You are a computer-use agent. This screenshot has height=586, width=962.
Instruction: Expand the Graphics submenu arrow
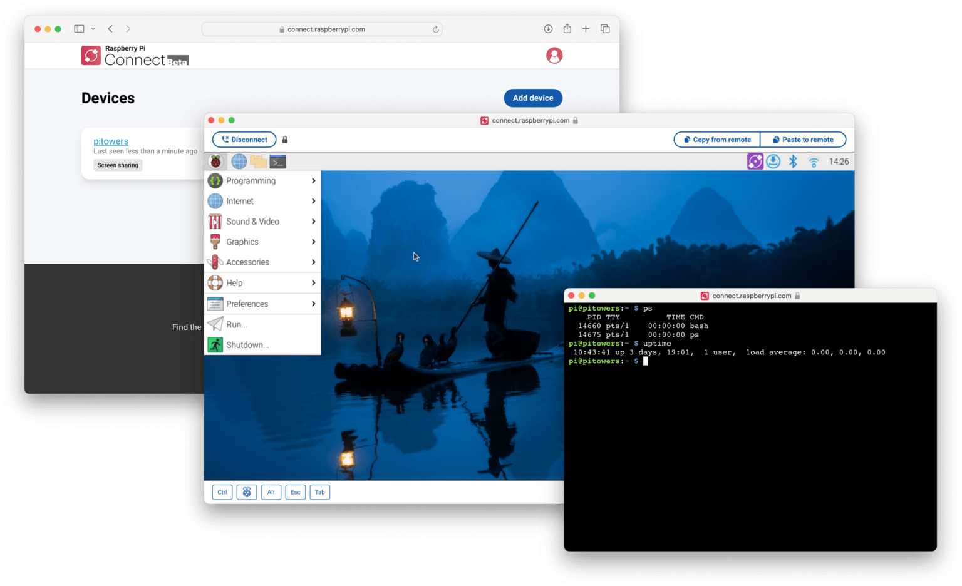(x=313, y=242)
